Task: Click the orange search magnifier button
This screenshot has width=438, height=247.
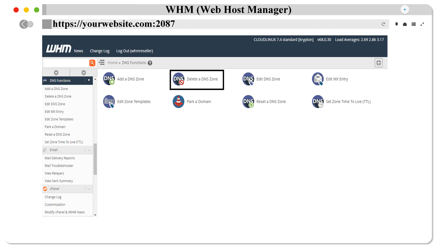Action: [x=92, y=63]
